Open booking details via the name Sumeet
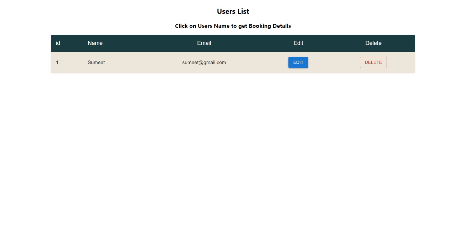 tap(96, 62)
